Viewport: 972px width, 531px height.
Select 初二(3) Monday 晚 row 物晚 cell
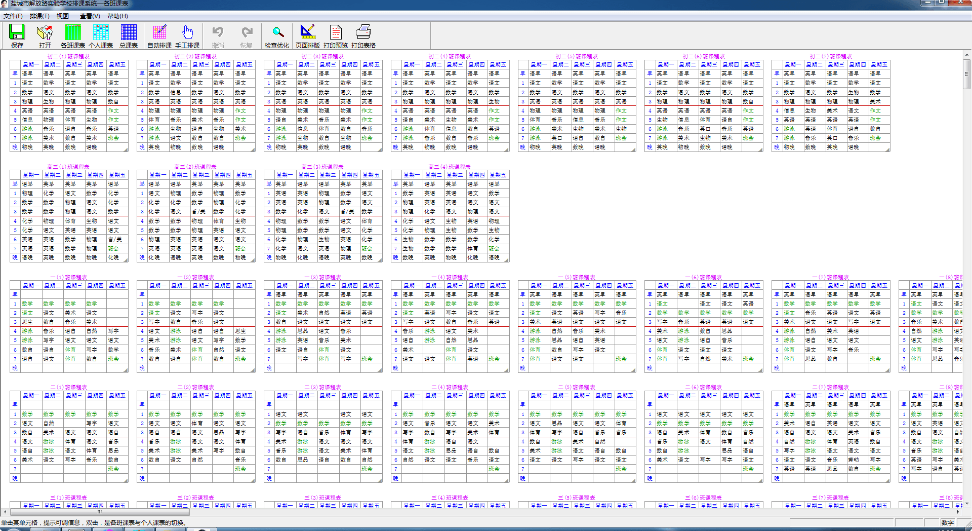[285, 147]
